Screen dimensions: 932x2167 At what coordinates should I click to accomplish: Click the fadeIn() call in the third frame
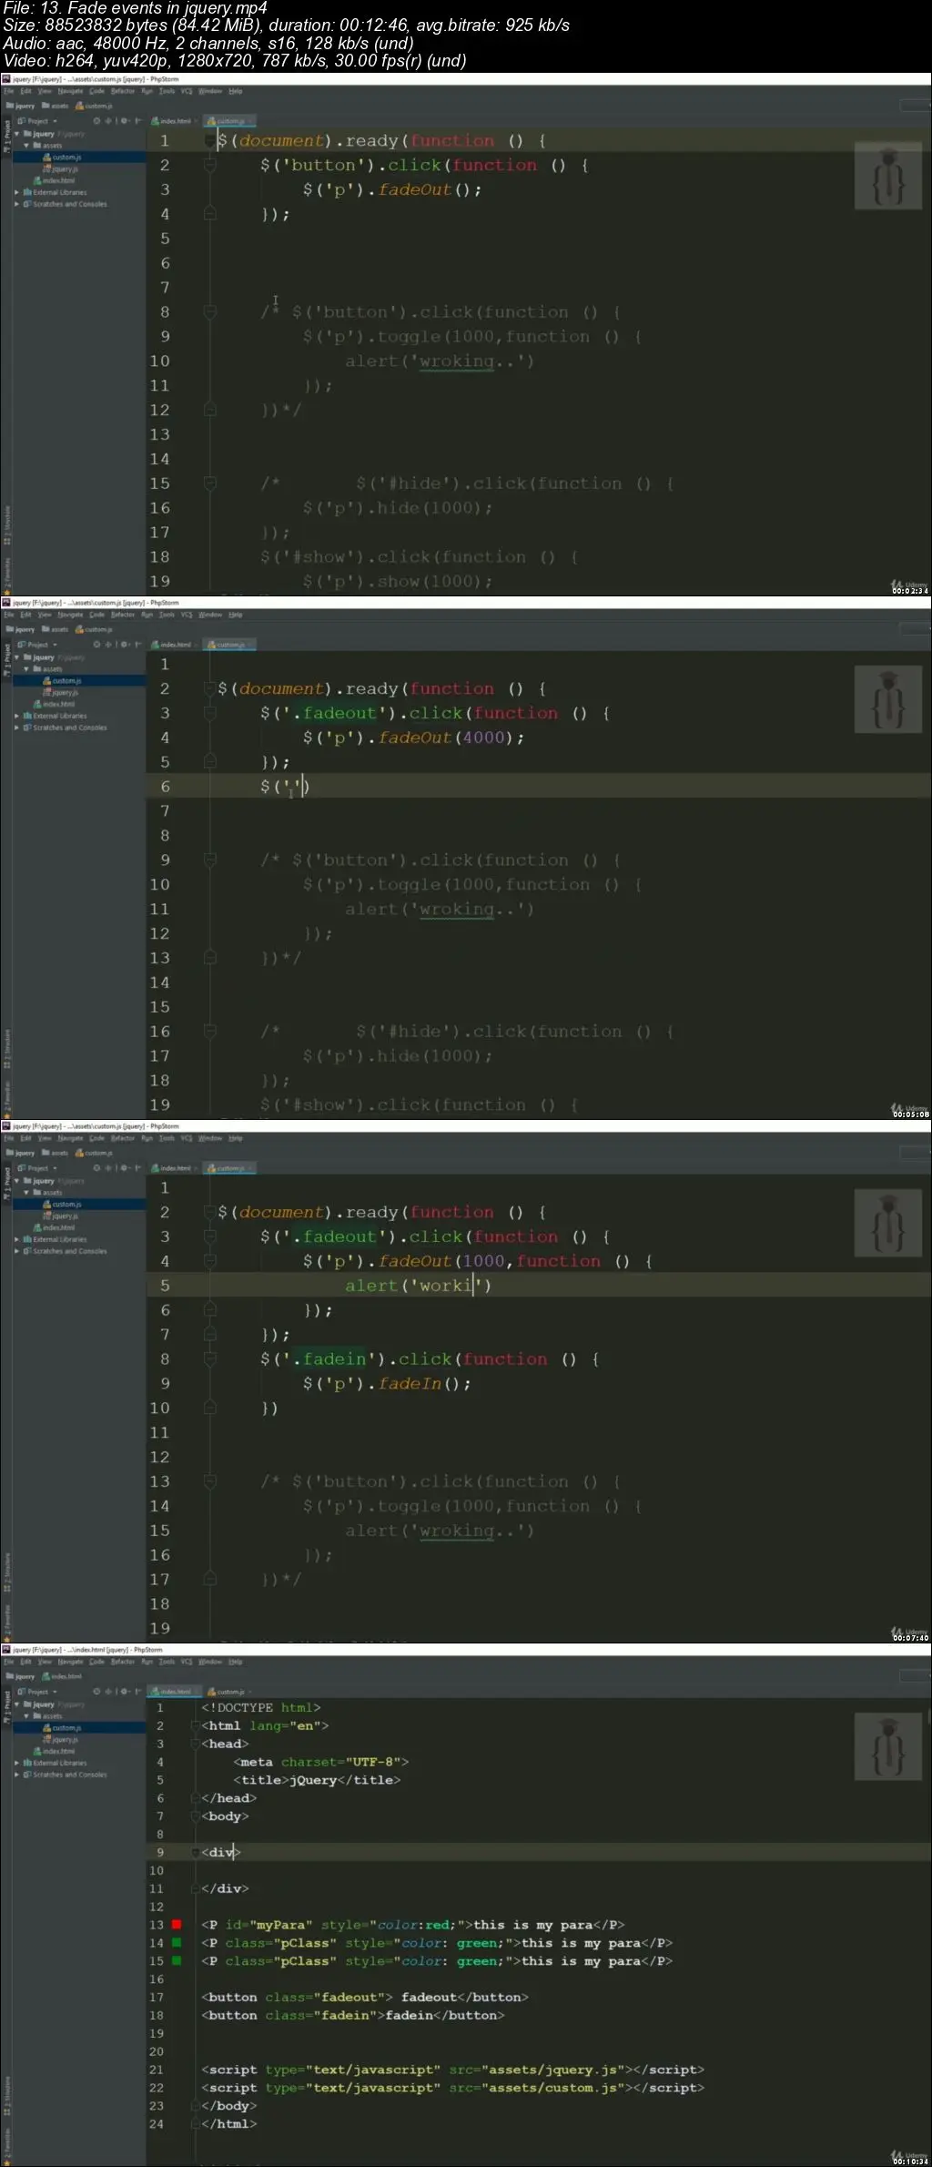pyautogui.click(x=424, y=1384)
